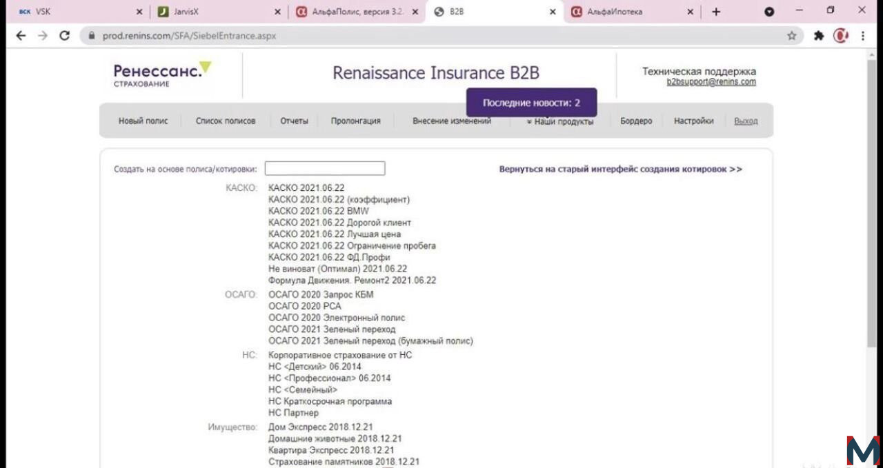This screenshot has width=883, height=468.
Task: Open the Пролонгация menu
Action: (x=355, y=121)
